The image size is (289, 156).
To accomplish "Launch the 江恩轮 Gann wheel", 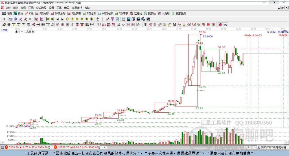I will click(136, 14).
